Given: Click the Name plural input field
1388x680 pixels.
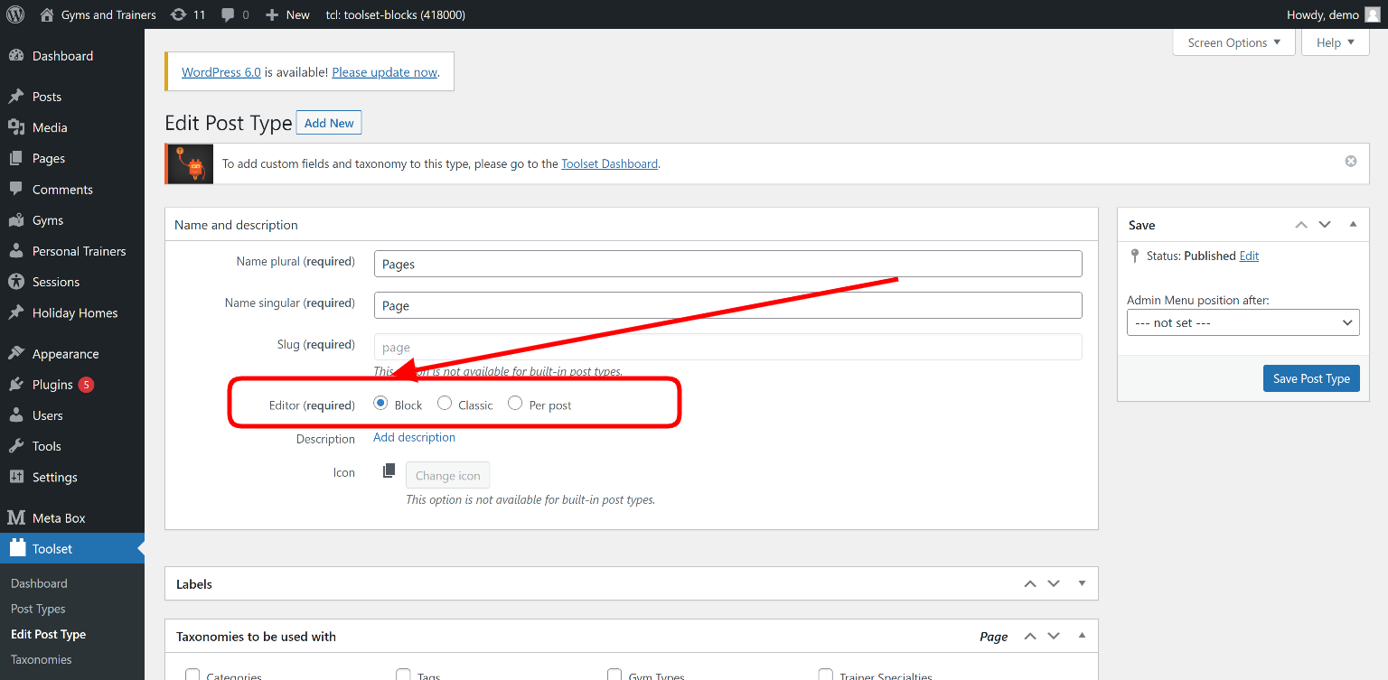Looking at the screenshot, I should [x=728, y=264].
